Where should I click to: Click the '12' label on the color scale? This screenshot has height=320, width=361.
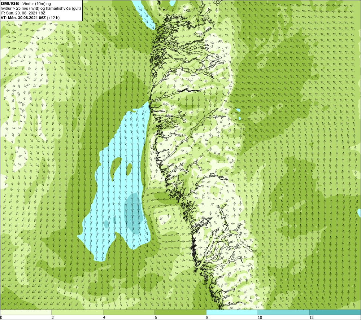(312, 317)
